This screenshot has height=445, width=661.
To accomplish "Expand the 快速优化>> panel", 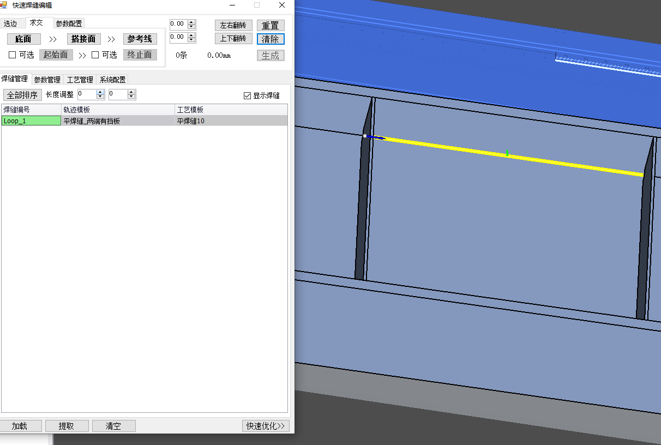I will pyautogui.click(x=266, y=426).
